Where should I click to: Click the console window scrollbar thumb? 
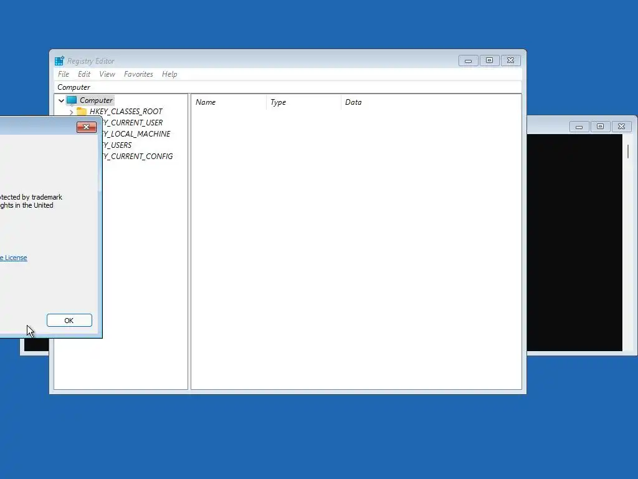click(628, 152)
